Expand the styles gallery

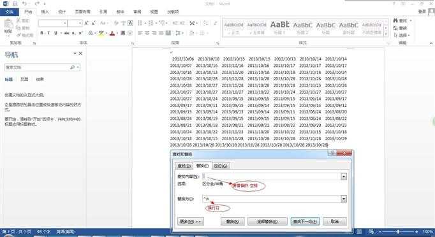(x=386, y=34)
